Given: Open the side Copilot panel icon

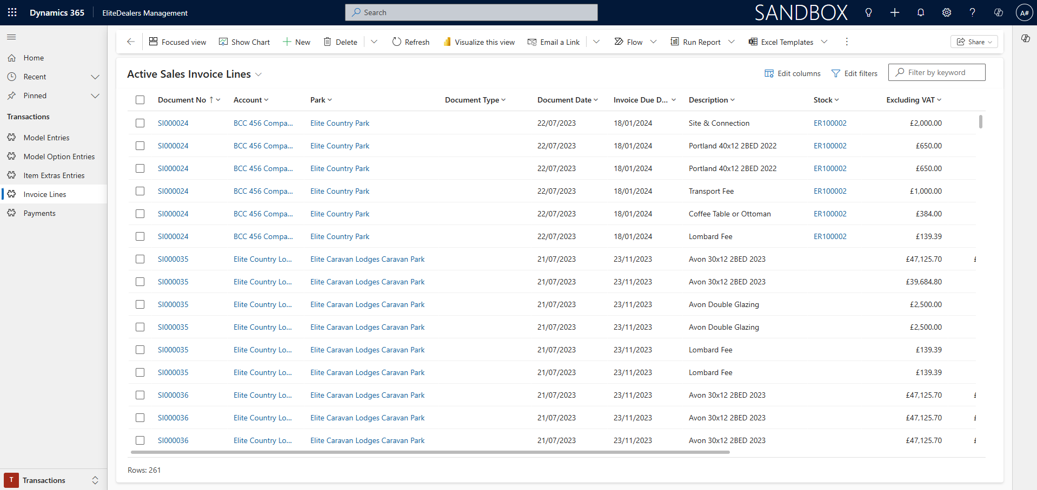Looking at the screenshot, I should coord(1025,38).
